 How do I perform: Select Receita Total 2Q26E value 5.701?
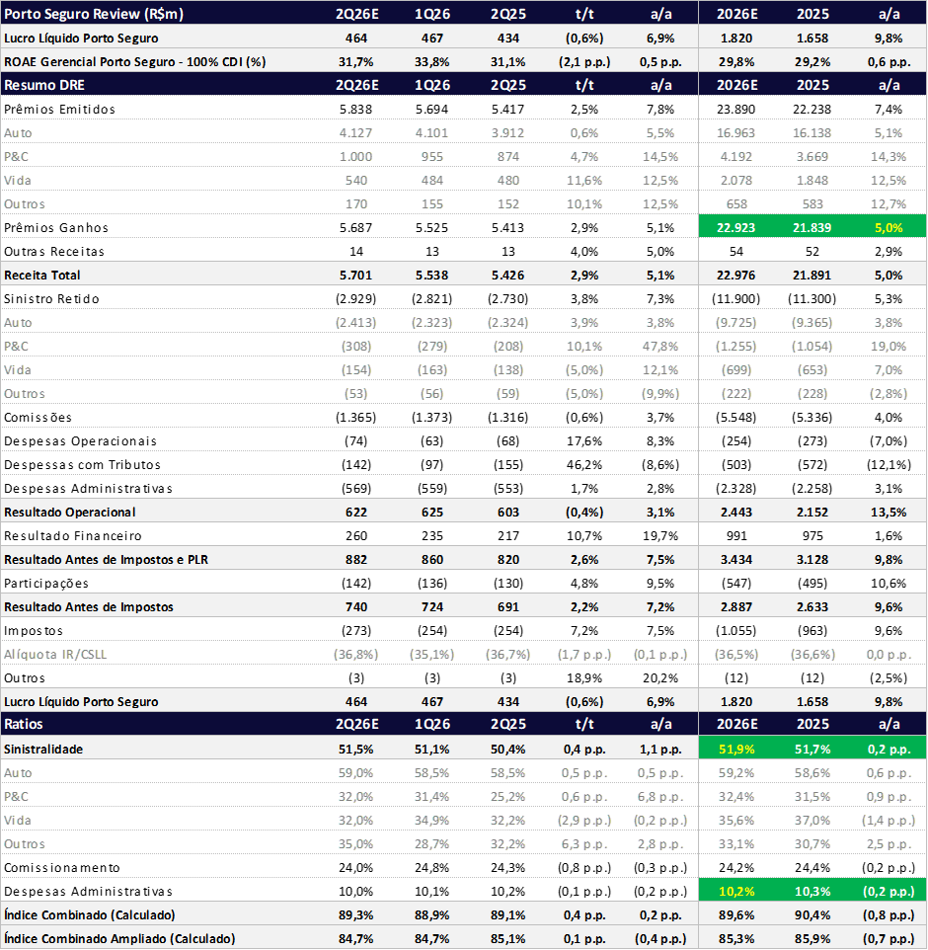[x=356, y=276]
